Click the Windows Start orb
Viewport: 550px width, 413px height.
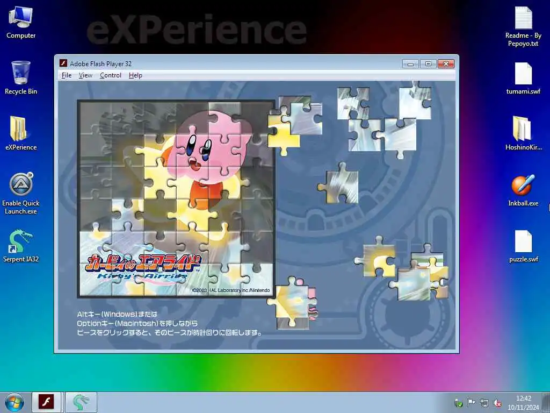tap(15, 402)
